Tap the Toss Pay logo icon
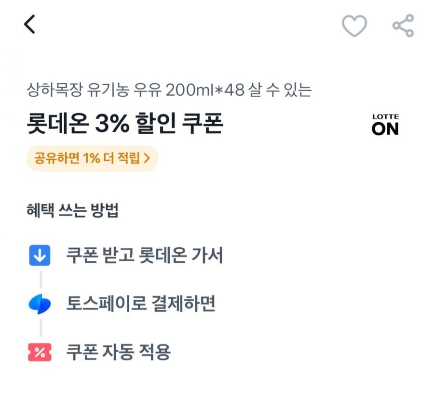Image resolution: width=434 pixels, height=396 pixels. point(40,304)
